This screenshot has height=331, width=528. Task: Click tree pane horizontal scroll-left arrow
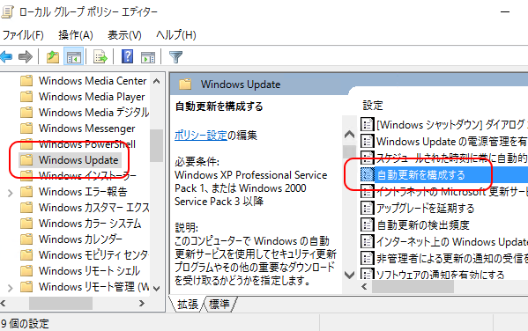pos(4,304)
